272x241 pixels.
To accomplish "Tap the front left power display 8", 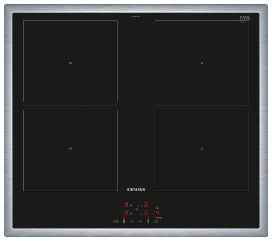I will pyautogui.click(x=126, y=213).
